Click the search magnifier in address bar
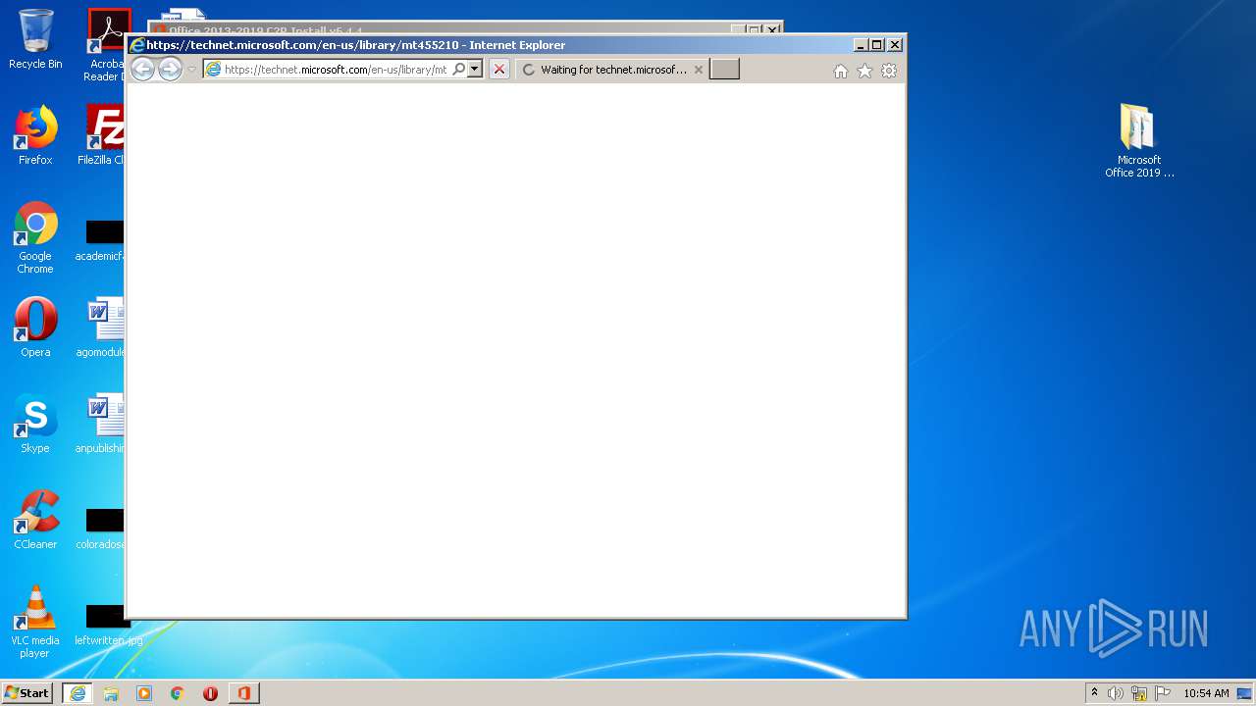The image size is (1256, 706). 458,70
